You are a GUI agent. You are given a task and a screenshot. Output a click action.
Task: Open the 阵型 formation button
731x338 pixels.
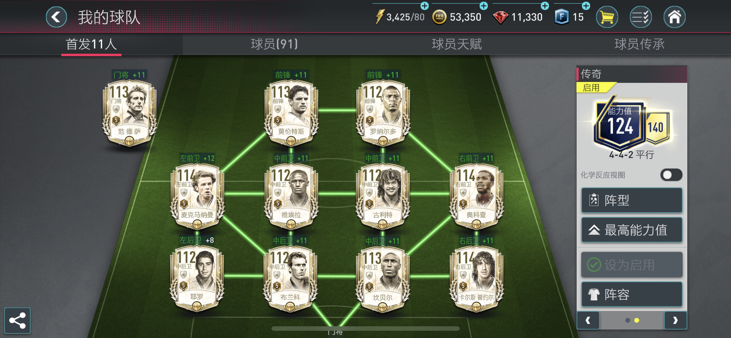tap(632, 200)
